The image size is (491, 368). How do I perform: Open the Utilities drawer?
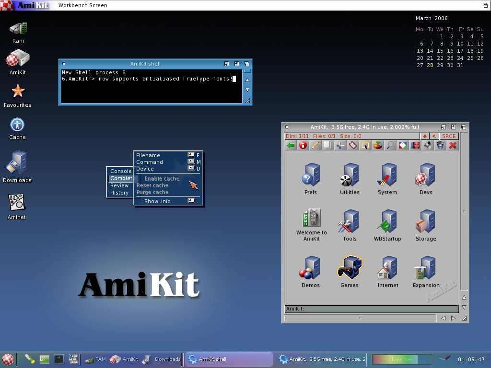[350, 179]
